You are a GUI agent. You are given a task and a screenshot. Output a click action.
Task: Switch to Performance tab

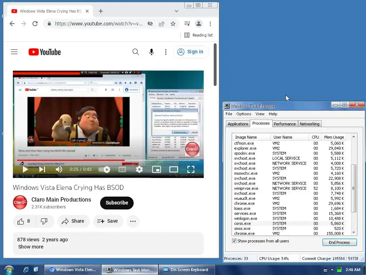pyautogui.click(x=285, y=124)
